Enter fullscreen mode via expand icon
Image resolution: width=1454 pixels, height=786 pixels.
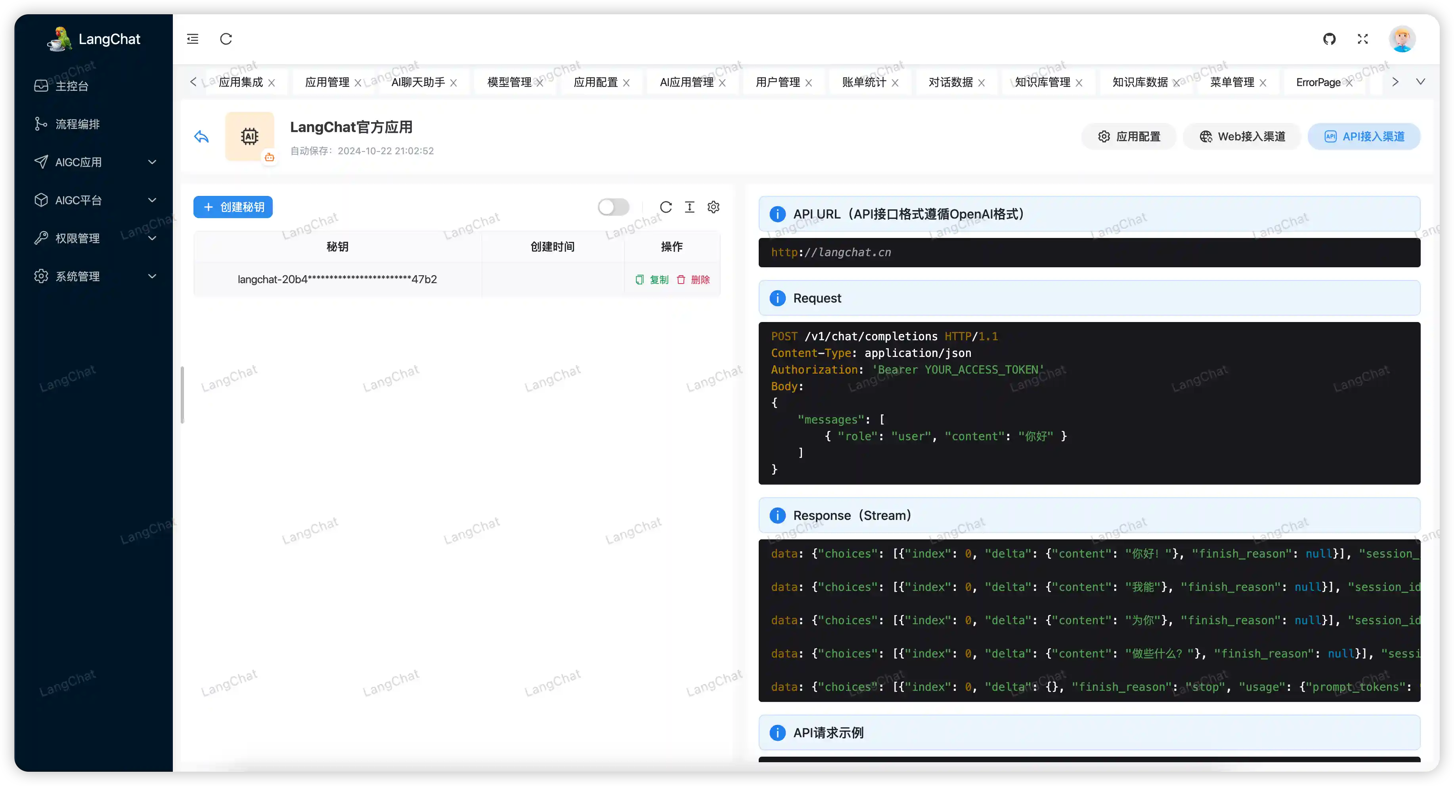(1362, 39)
